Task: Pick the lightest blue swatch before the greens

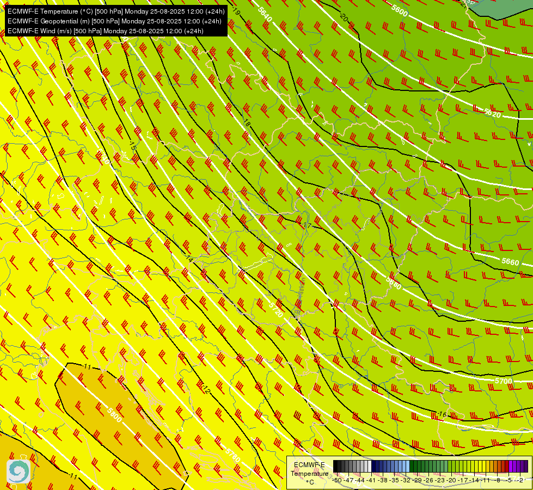Action: (408, 467)
